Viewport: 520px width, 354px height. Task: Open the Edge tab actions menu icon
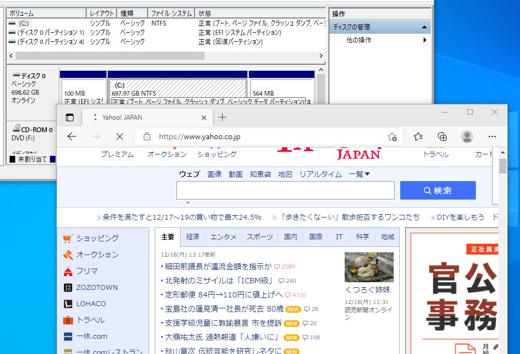point(70,117)
